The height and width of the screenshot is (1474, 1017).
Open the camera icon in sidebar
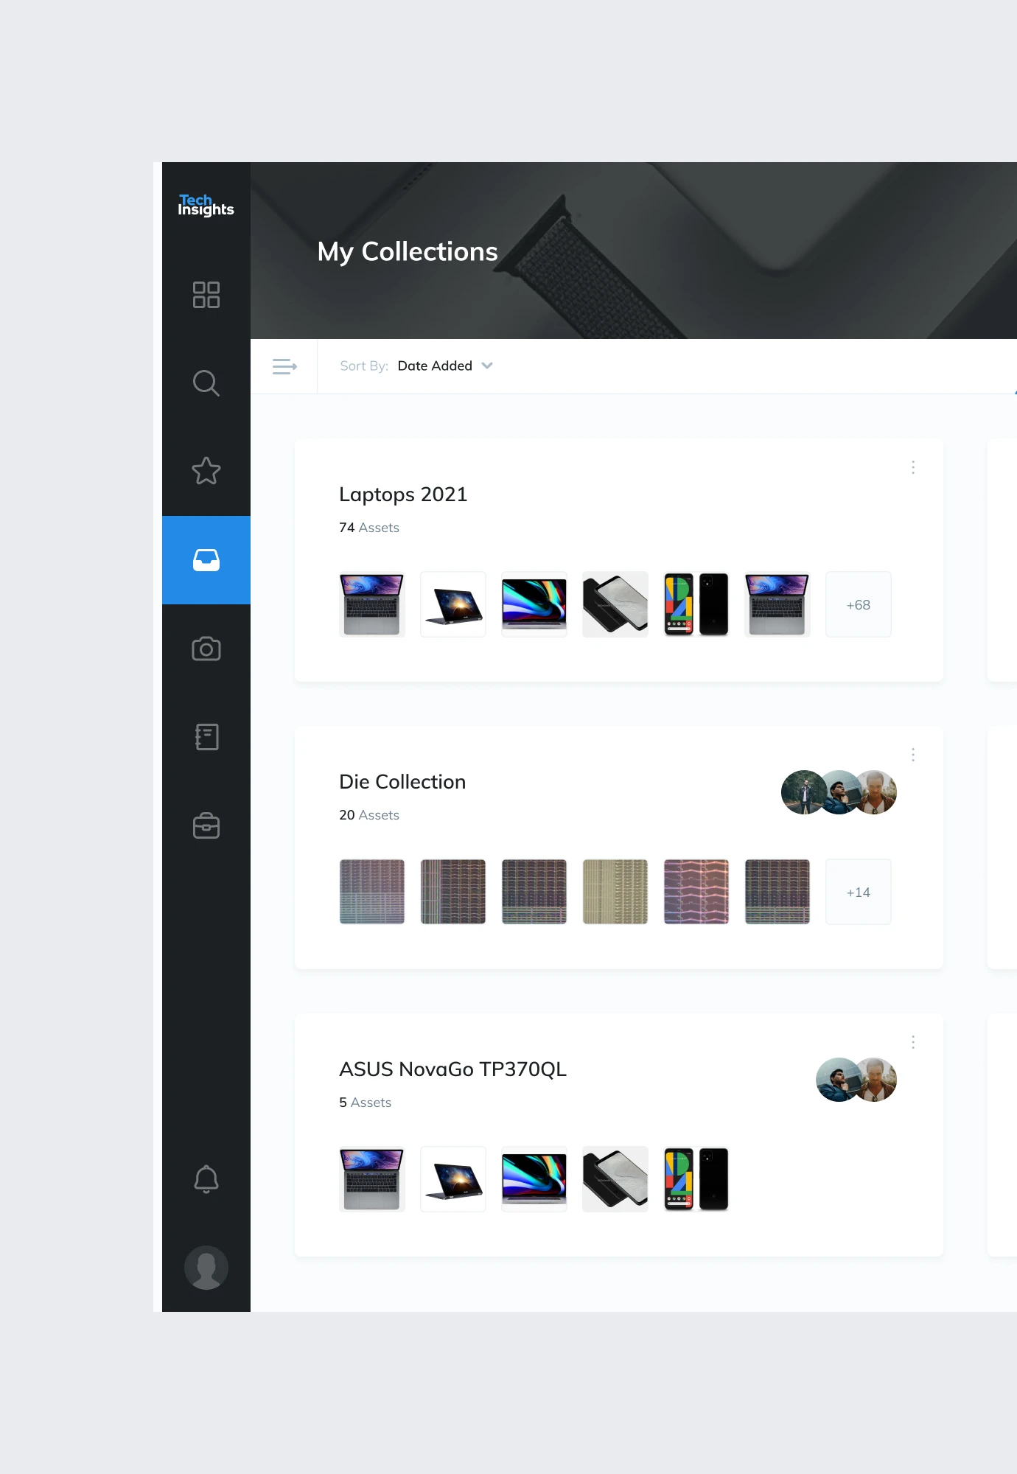tap(206, 649)
